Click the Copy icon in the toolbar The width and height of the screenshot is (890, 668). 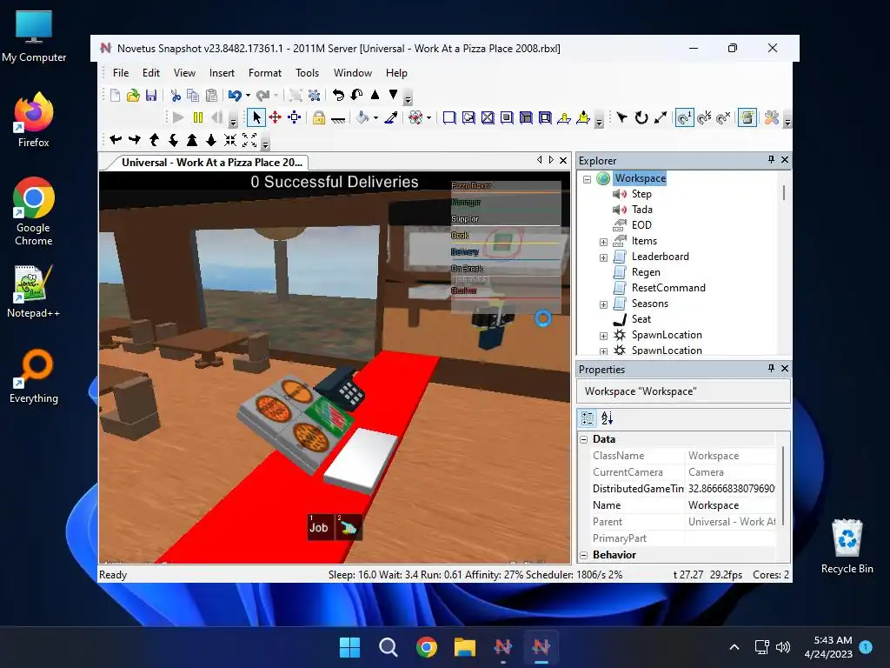(193, 95)
